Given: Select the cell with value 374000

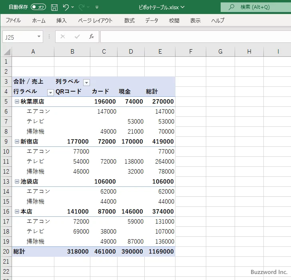Looking at the screenshot, I should [x=160, y=212].
